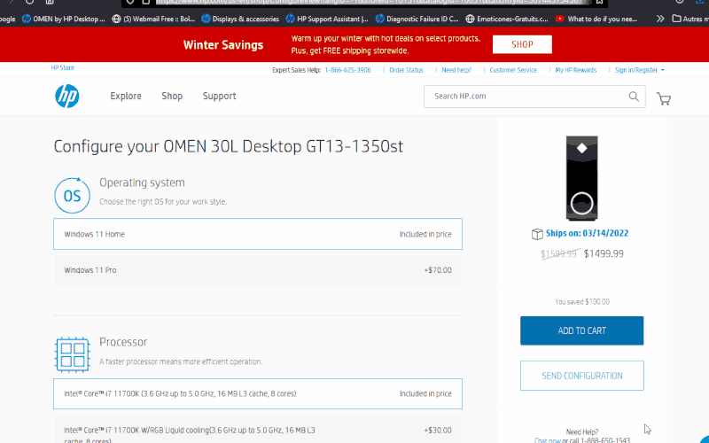Open the Explore menu
This screenshot has height=443, width=709.
coord(126,97)
